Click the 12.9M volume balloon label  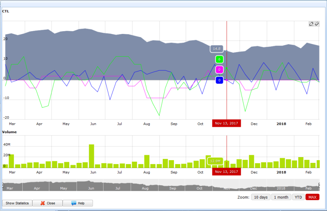tap(214, 161)
